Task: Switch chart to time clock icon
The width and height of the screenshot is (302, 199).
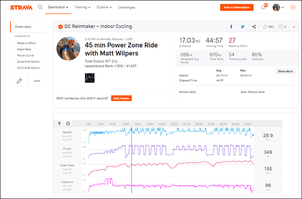Action: pos(68,124)
